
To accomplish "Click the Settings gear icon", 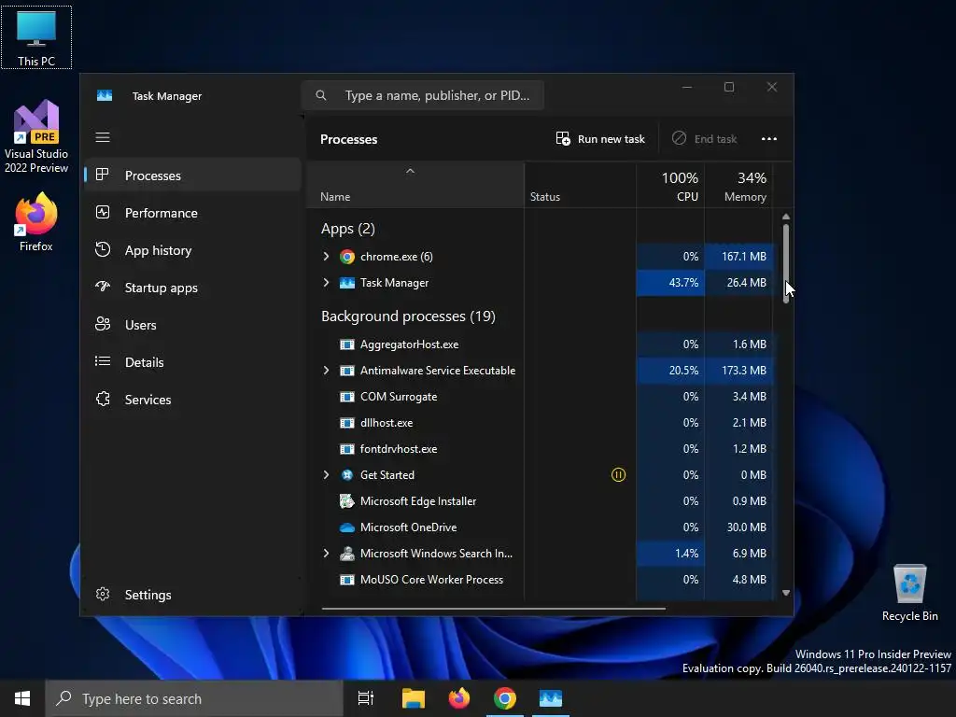I will click(x=103, y=594).
